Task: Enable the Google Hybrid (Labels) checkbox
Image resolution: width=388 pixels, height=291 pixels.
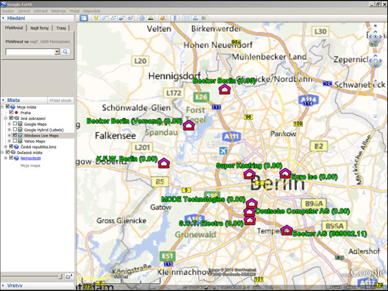Action: pos(15,129)
